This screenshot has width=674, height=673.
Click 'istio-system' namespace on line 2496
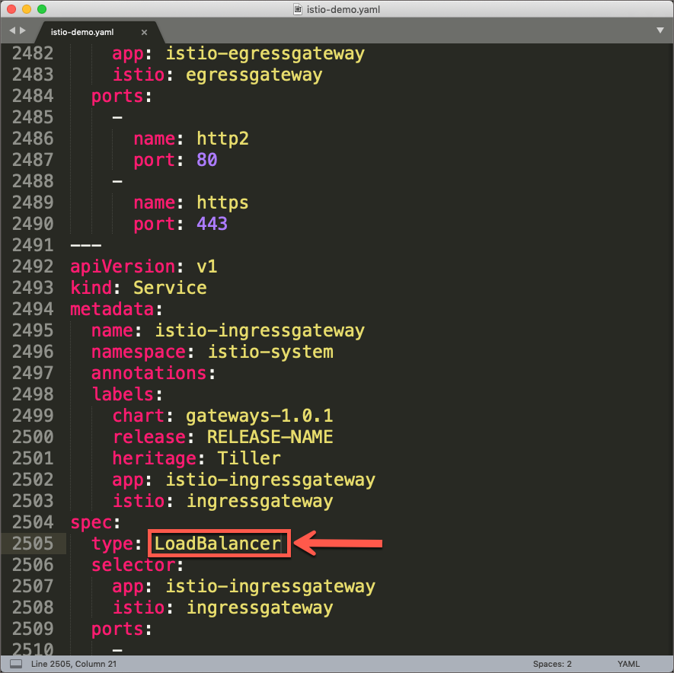click(270, 352)
